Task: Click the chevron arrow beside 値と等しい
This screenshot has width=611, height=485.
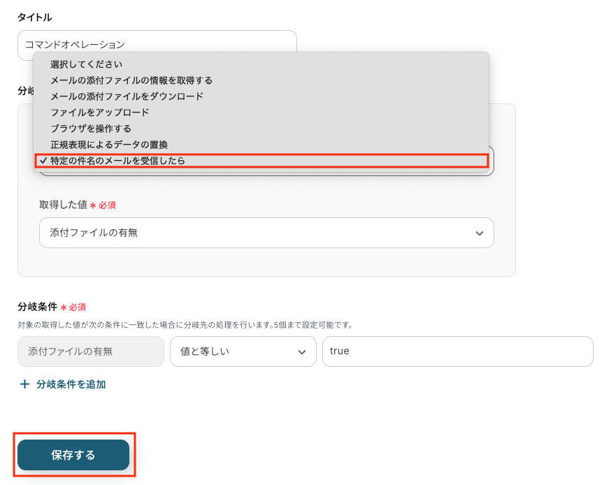Action: 302,352
